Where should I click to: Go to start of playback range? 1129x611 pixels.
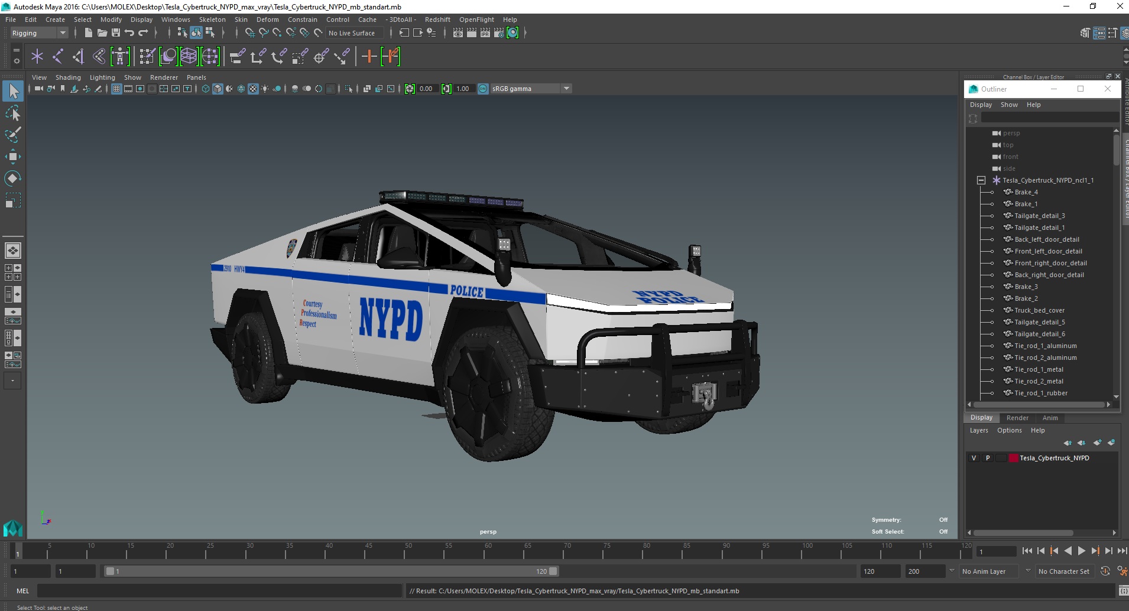(1027, 551)
